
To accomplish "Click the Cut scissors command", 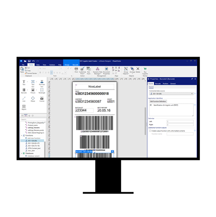I will click(x=27, y=68).
